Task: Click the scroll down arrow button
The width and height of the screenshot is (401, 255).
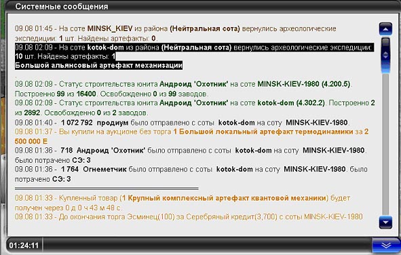Action: coord(385,222)
